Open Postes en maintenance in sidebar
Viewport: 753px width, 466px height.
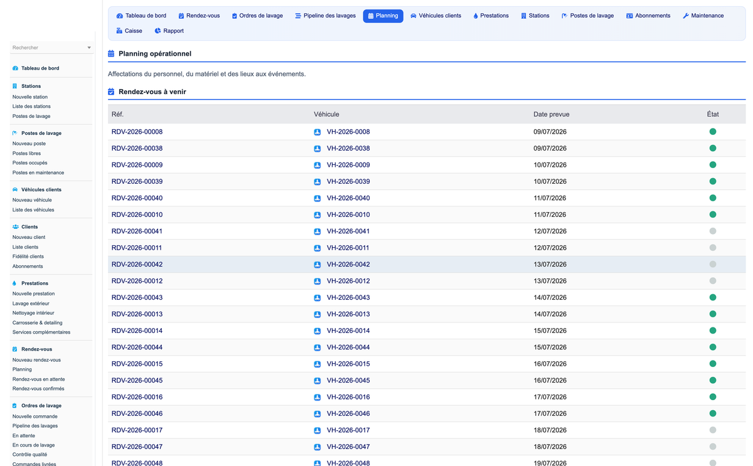point(38,172)
